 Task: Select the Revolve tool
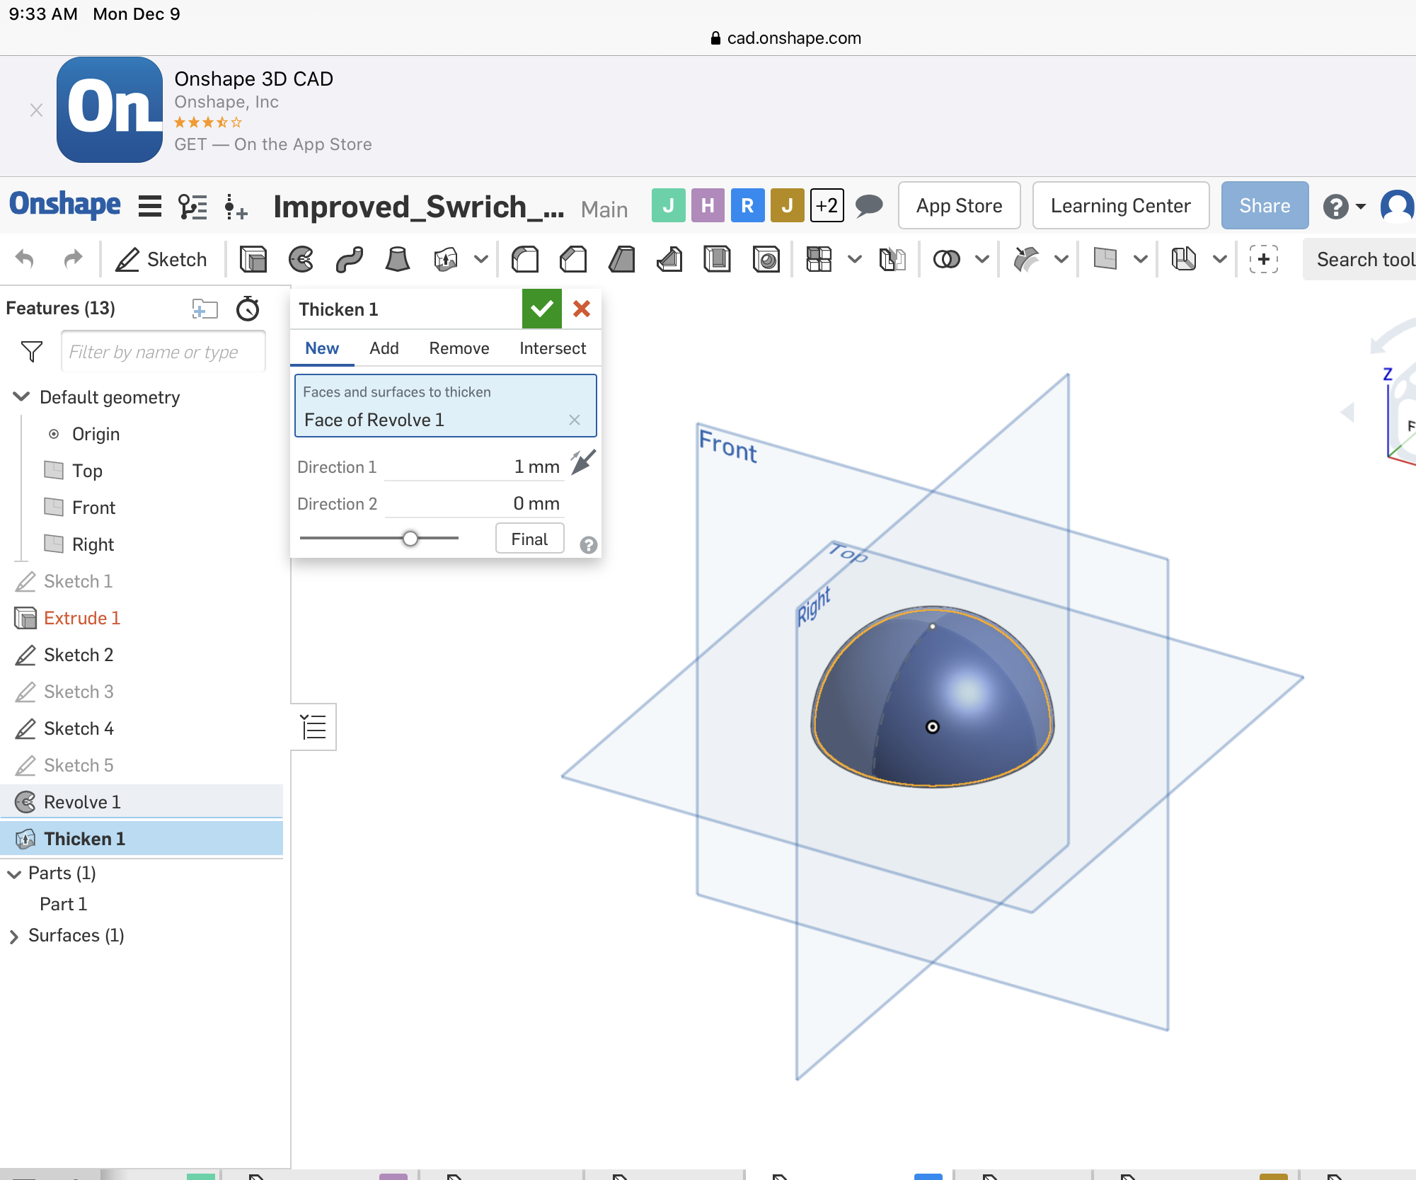click(301, 259)
